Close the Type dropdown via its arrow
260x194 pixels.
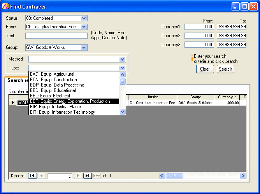pyautogui.click(x=122, y=68)
